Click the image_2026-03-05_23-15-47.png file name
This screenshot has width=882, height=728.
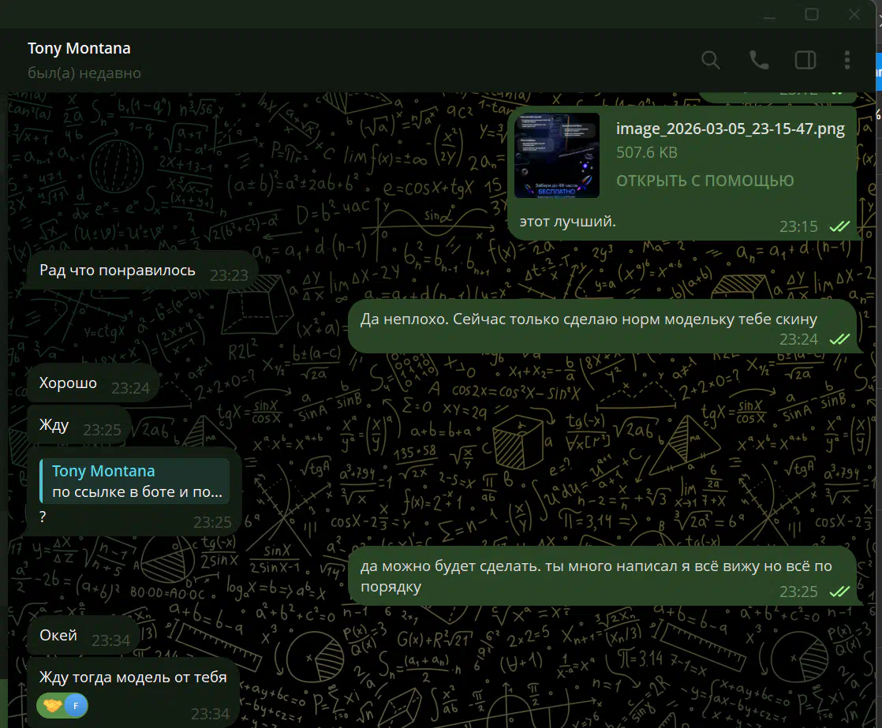[x=730, y=129]
